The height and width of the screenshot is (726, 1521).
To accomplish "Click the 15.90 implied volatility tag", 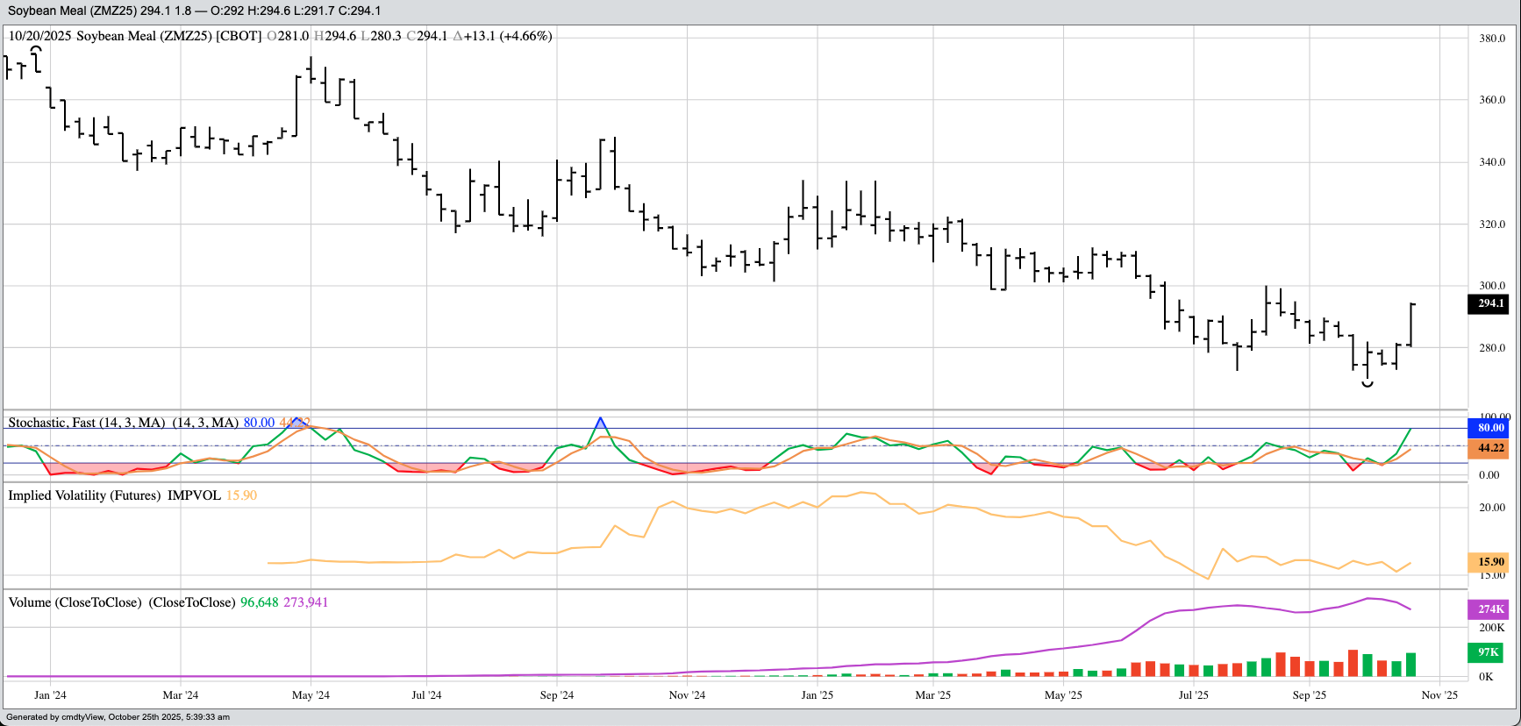I will [1489, 562].
